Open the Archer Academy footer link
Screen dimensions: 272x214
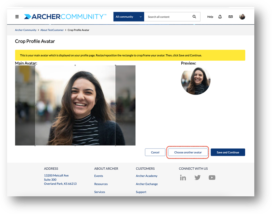point(147,176)
